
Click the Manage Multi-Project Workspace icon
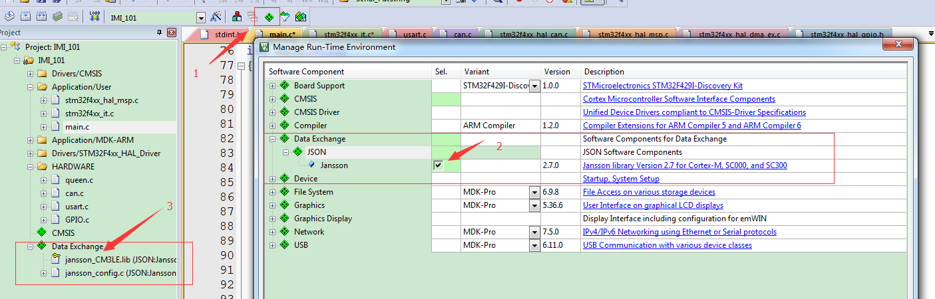point(252,17)
